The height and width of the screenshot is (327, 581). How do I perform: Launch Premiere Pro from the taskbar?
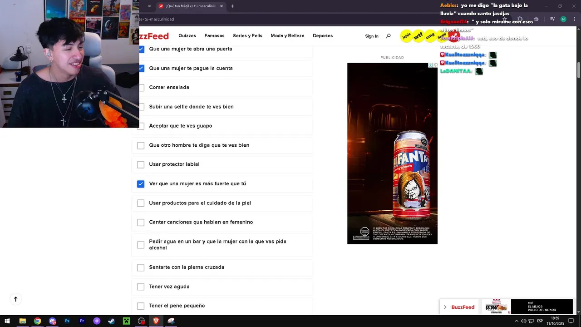pos(82,321)
